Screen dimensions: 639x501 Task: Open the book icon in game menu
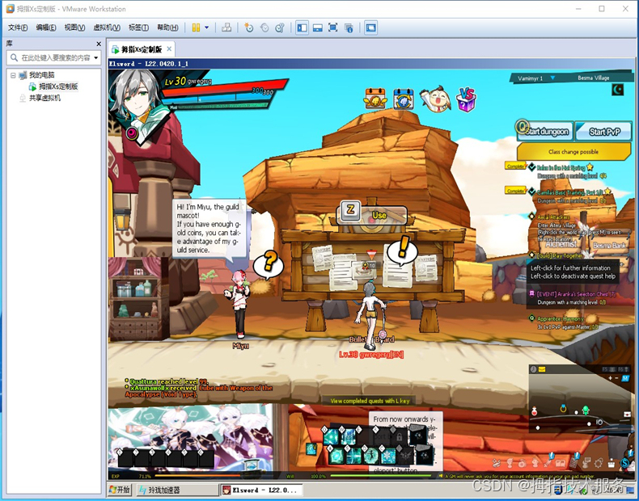(561, 463)
